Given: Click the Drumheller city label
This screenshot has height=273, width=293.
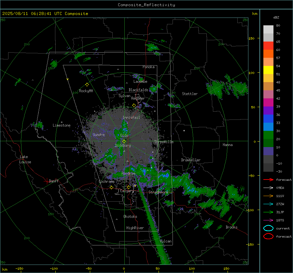Looking at the screenshot, I should (191, 160).
